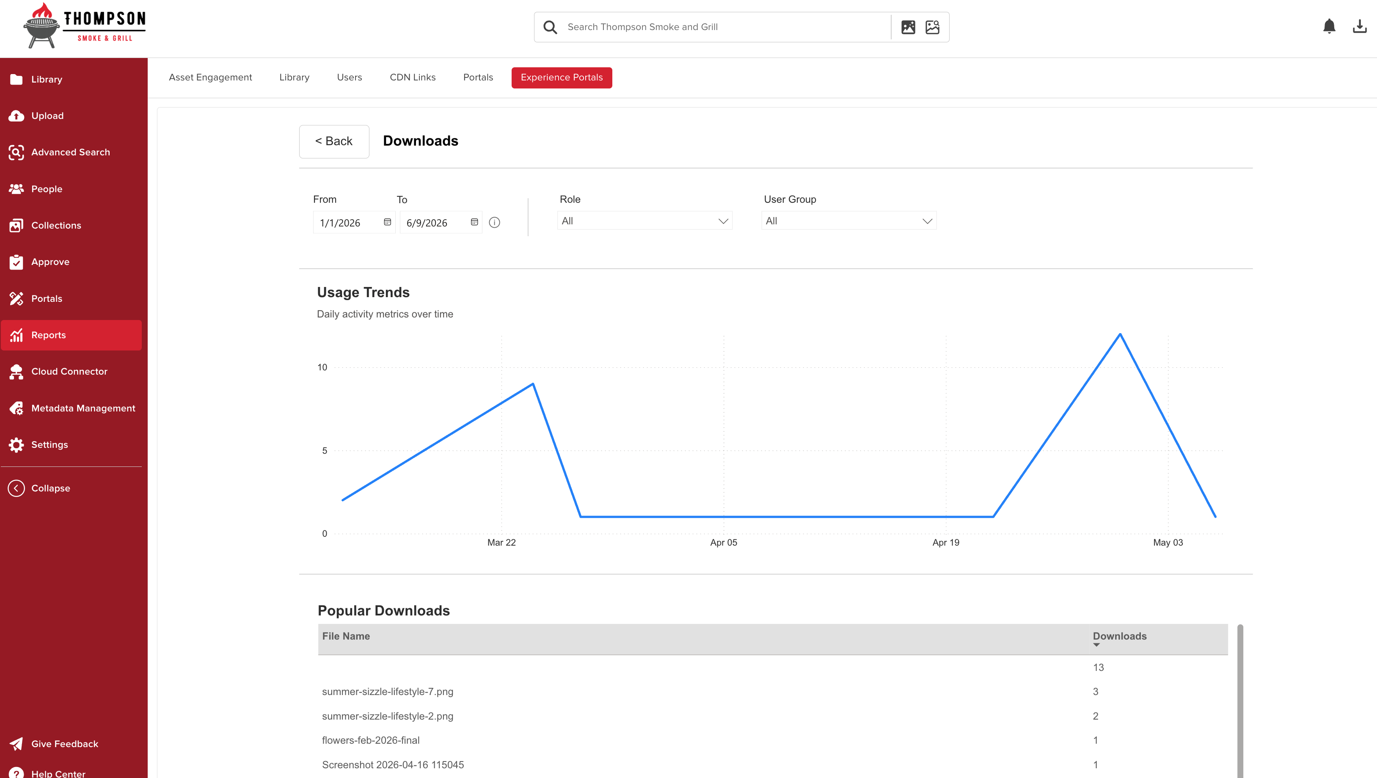The image size is (1377, 778).
Task: Click the Back button
Action: click(x=333, y=141)
